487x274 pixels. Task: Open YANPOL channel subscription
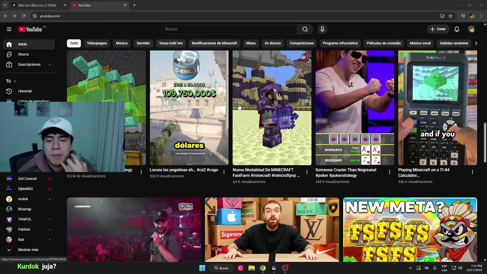[29, 220]
